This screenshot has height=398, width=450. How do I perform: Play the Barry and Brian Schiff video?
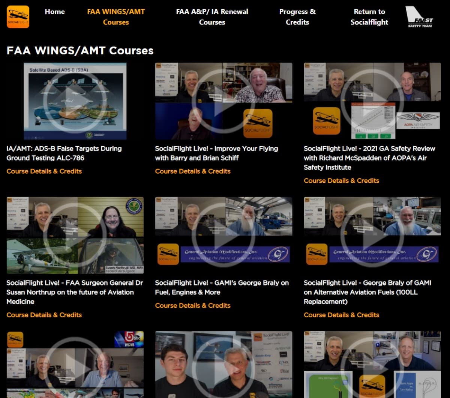coord(223,101)
